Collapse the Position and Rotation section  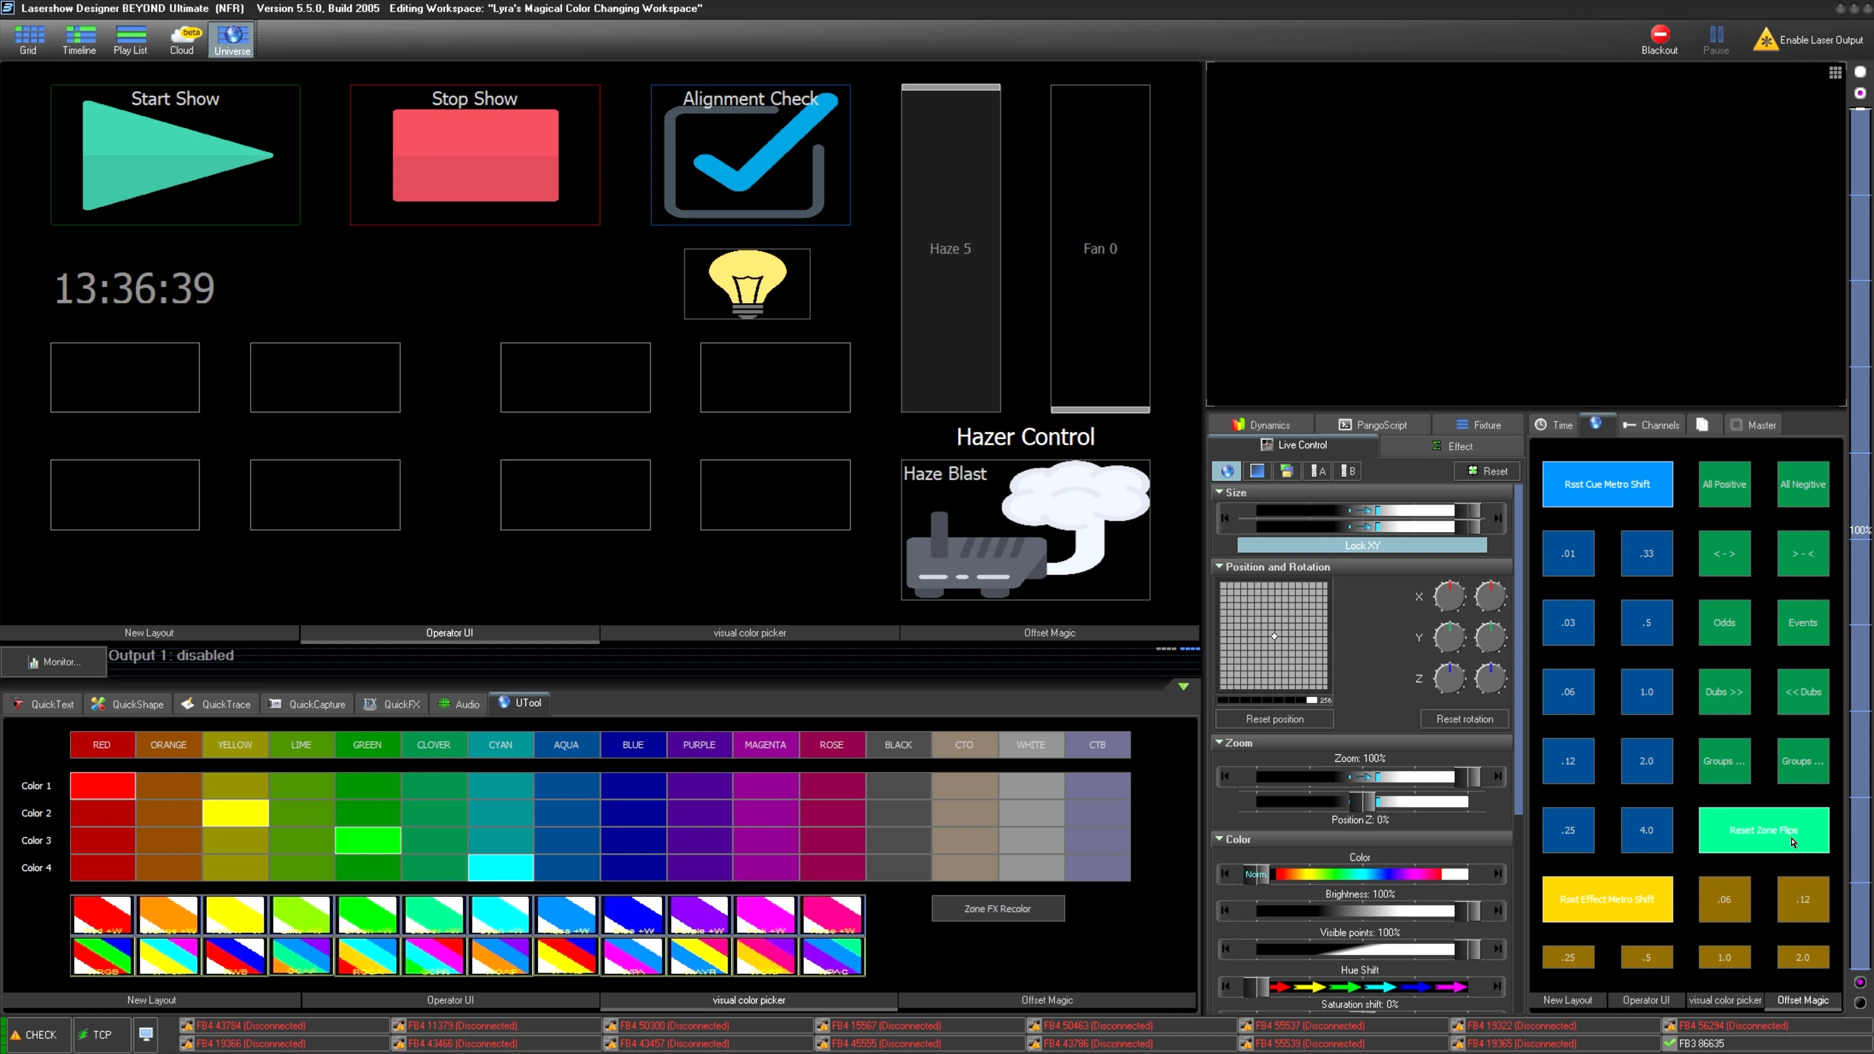point(1219,567)
